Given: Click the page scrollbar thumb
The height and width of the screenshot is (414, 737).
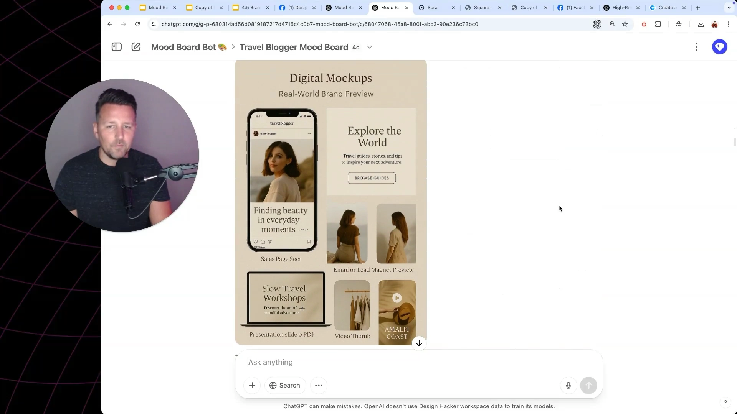Looking at the screenshot, I should [x=734, y=142].
